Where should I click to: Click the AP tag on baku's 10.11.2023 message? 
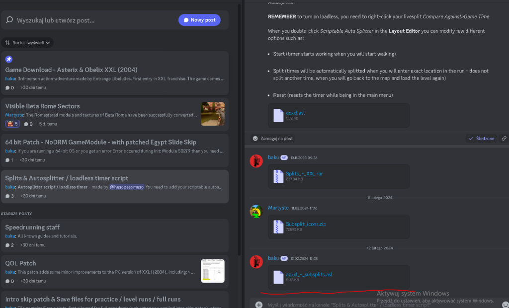284,157
